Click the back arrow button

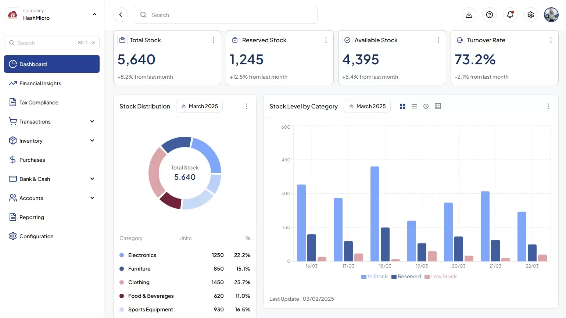pyautogui.click(x=121, y=15)
